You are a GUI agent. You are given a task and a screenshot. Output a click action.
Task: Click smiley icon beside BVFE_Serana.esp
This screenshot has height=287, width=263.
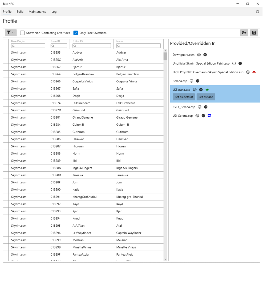(200, 107)
